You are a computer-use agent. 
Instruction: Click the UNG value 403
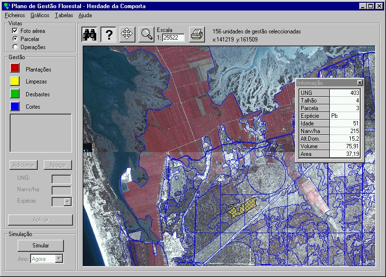click(345, 93)
